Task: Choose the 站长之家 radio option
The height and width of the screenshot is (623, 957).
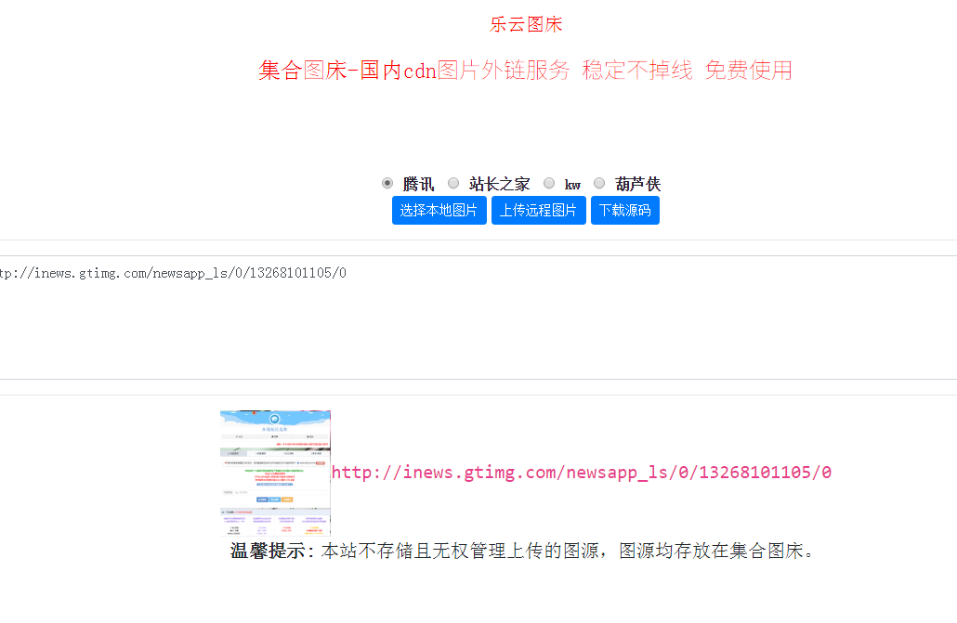Action: coord(453,183)
